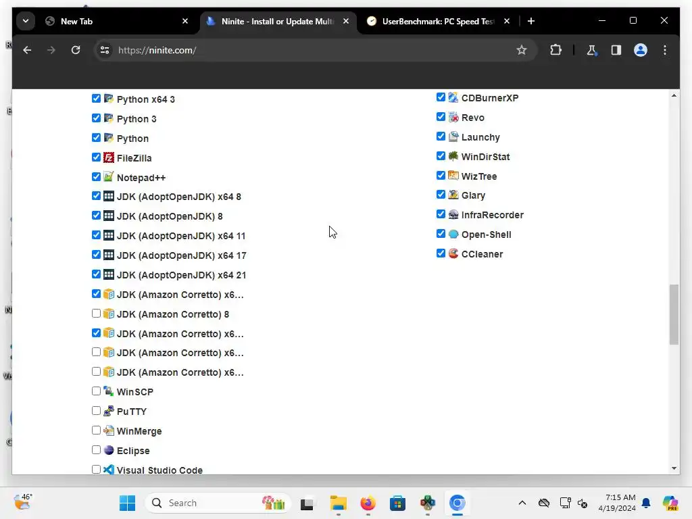
Task: Open Microsoft Store from the taskbar
Action: click(x=397, y=503)
